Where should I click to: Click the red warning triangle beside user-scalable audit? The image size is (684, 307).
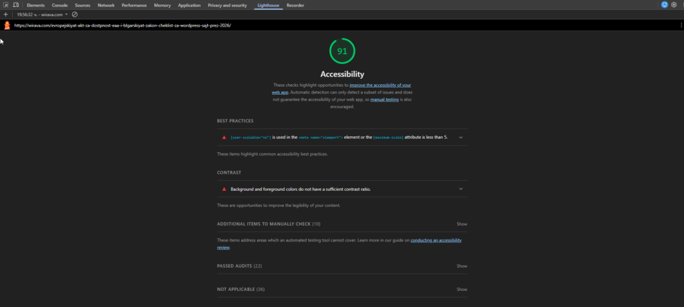[224, 137]
